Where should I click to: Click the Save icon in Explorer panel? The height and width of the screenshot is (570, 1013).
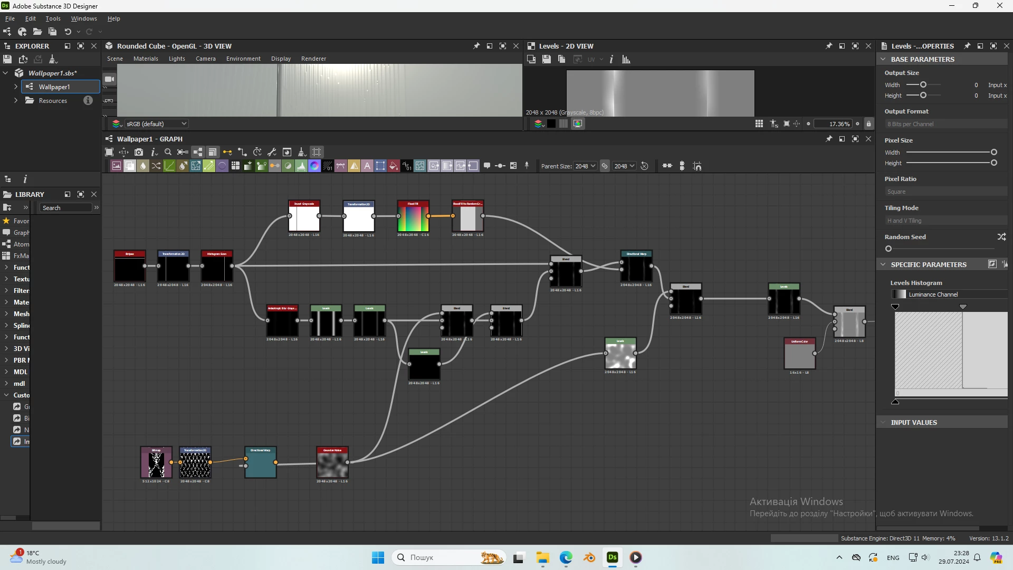[x=7, y=59]
